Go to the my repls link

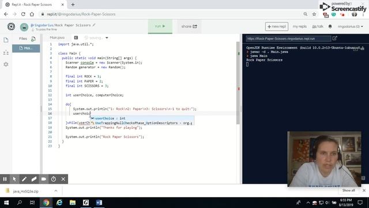(300, 27)
